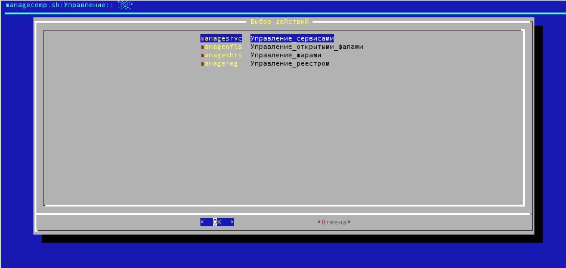Choose the manageofls menu tag
Screen dimensions: 566x268
click(221, 47)
